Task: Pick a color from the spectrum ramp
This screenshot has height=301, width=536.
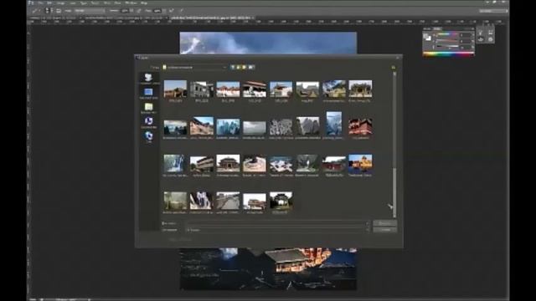Action: (449, 54)
